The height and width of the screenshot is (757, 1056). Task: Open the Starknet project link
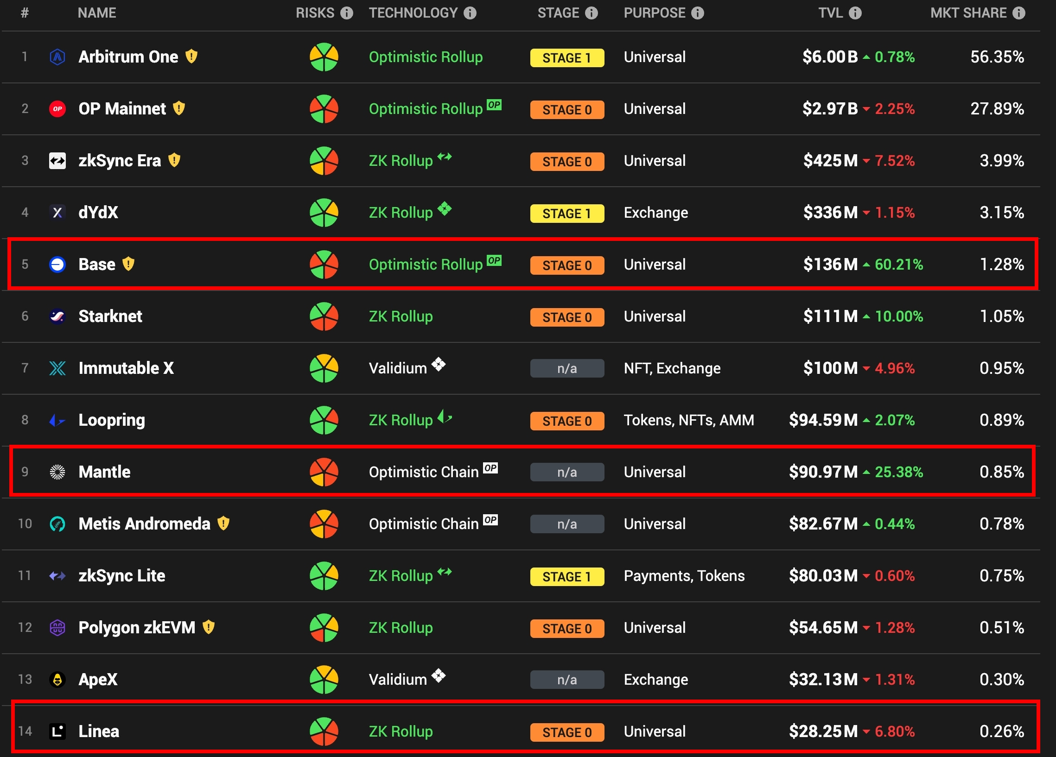pos(110,316)
